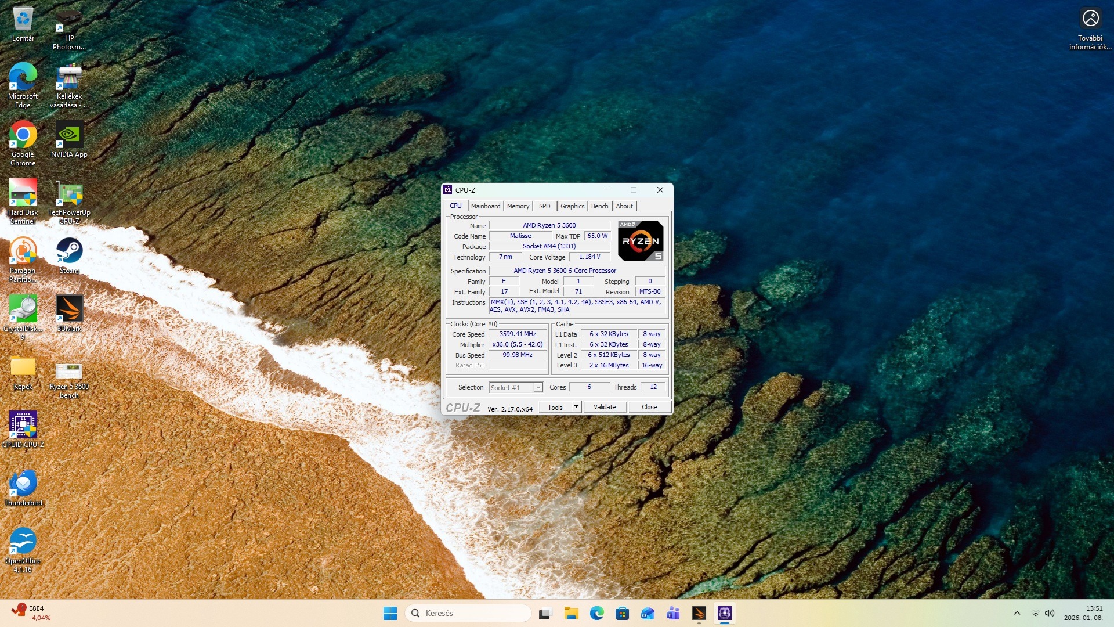Switch to the Mainboard tab
Image resolution: width=1114 pixels, height=627 pixels.
(x=486, y=206)
